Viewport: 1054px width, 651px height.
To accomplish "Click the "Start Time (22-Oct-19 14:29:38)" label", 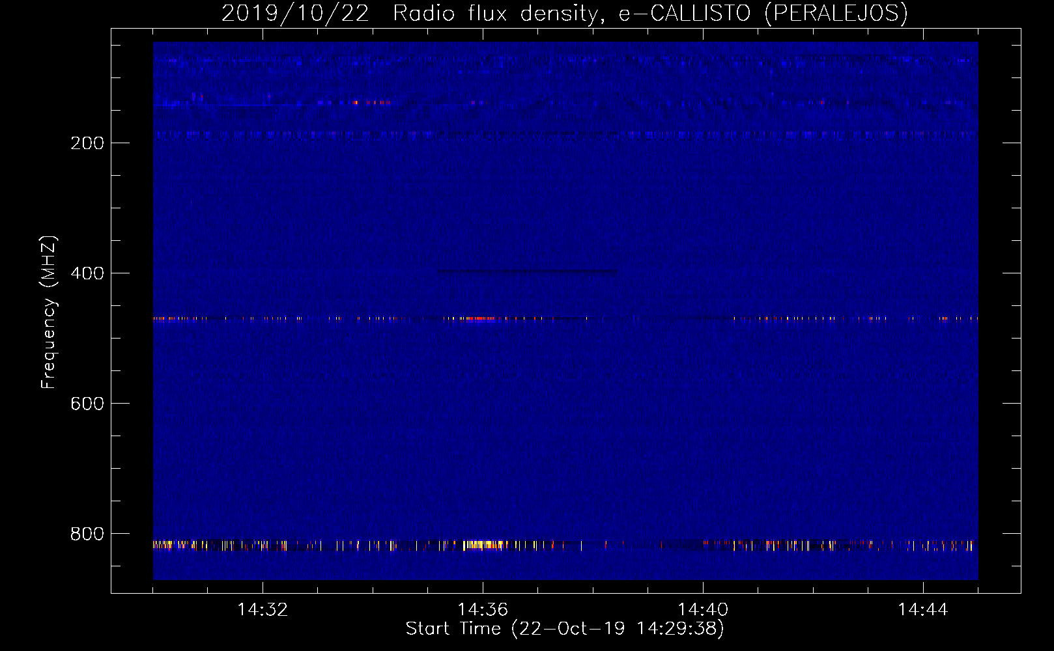I will coord(565,629).
